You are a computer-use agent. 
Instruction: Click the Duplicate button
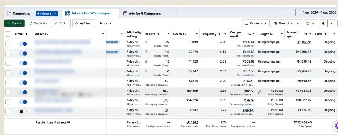click(x=38, y=23)
